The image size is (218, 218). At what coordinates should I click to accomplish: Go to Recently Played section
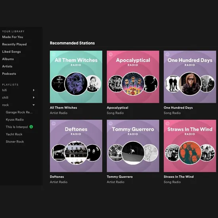pyautogui.click(x=14, y=44)
